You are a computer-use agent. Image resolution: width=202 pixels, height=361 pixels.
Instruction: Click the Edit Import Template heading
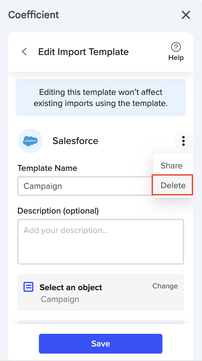[83, 52]
